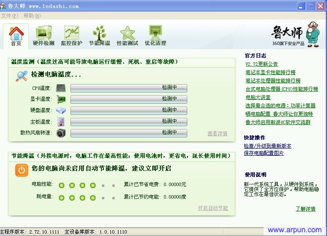Image resolution: width=327 pixels, height=236 pixels.
Task: Click the 开启自动节能 link
Action: pos(213,208)
